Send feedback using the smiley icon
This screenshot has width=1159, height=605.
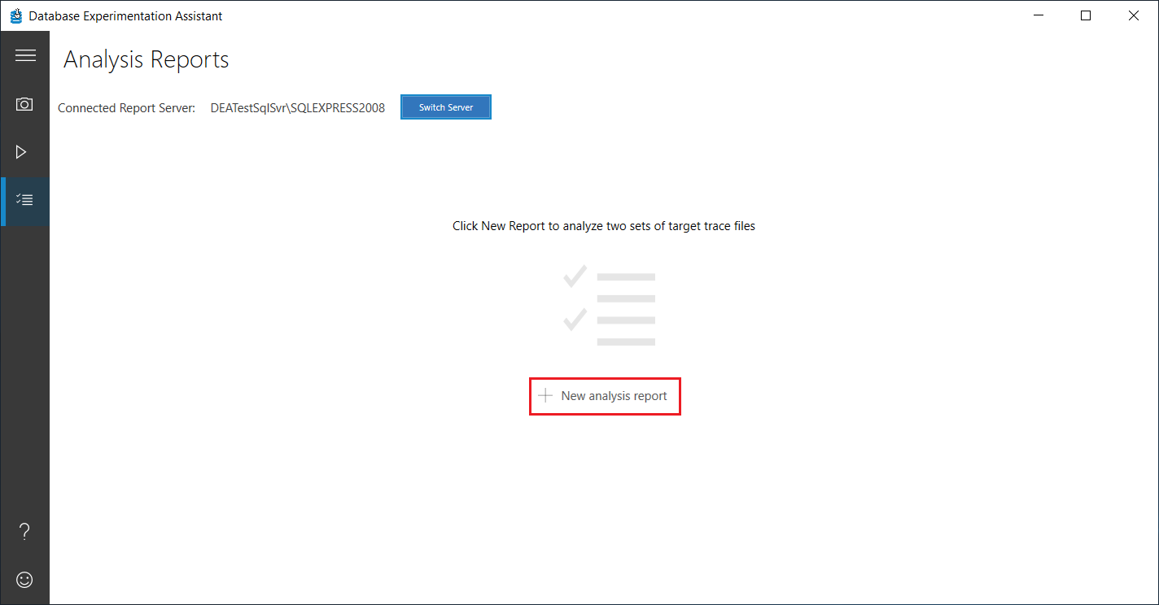pyautogui.click(x=25, y=579)
